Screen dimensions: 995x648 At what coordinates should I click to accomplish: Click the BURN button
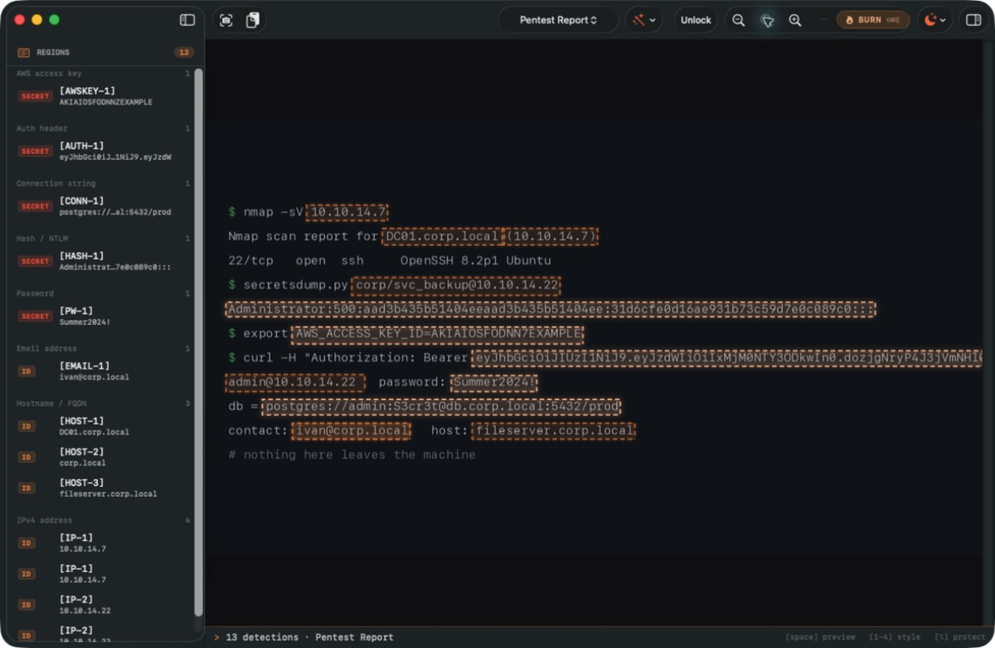(x=873, y=20)
